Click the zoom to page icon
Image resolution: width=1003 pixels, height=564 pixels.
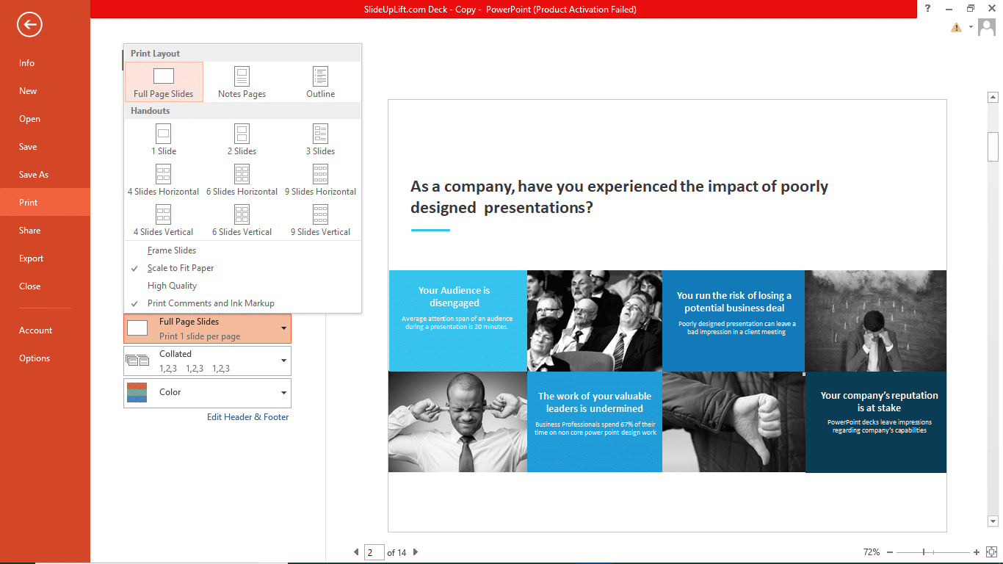point(992,552)
